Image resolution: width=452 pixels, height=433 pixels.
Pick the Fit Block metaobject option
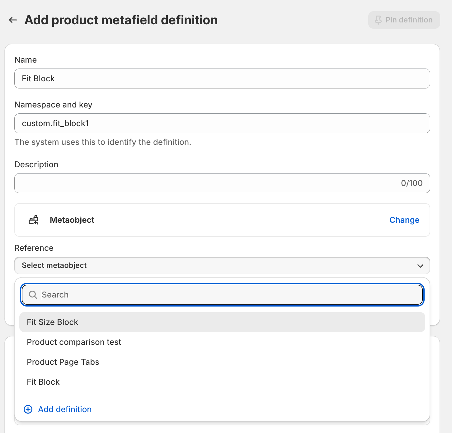coord(222,382)
